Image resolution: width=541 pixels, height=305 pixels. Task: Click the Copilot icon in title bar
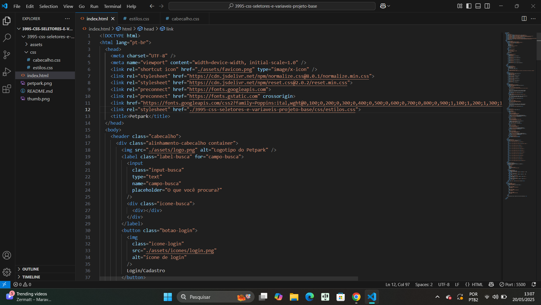[x=383, y=6]
